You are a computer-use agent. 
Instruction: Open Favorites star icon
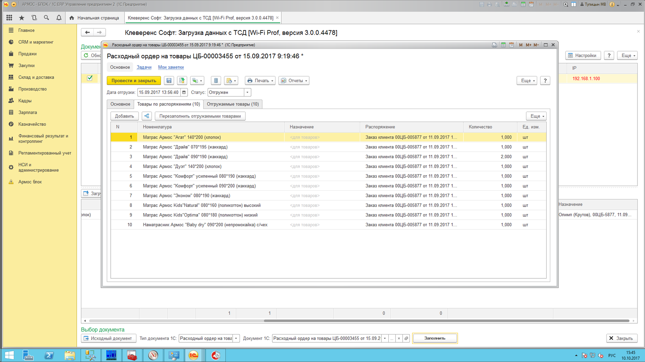click(x=22, y=18)
